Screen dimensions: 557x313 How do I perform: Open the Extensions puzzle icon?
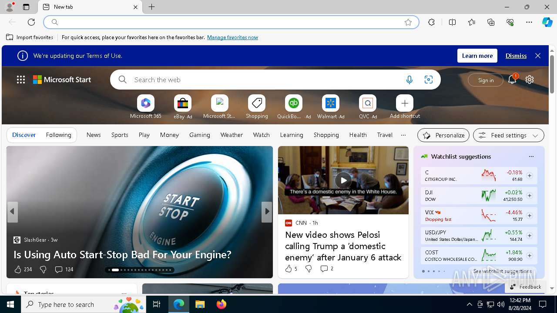431,22
